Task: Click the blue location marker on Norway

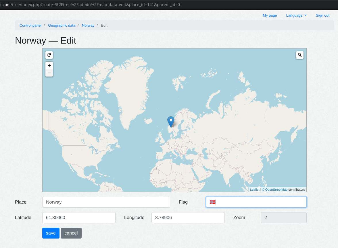Action: (171, 122)
